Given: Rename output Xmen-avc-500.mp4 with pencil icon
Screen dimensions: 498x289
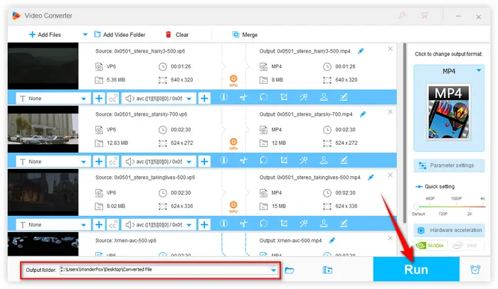Looking at the screenshot, I should [332, 240].
